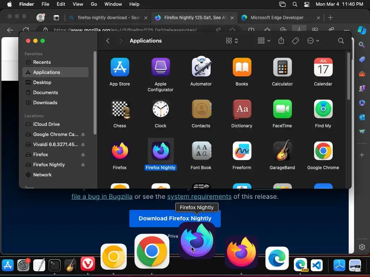
Task: Open a new tab in Edge browser
Action: click(x=330, y=18)
